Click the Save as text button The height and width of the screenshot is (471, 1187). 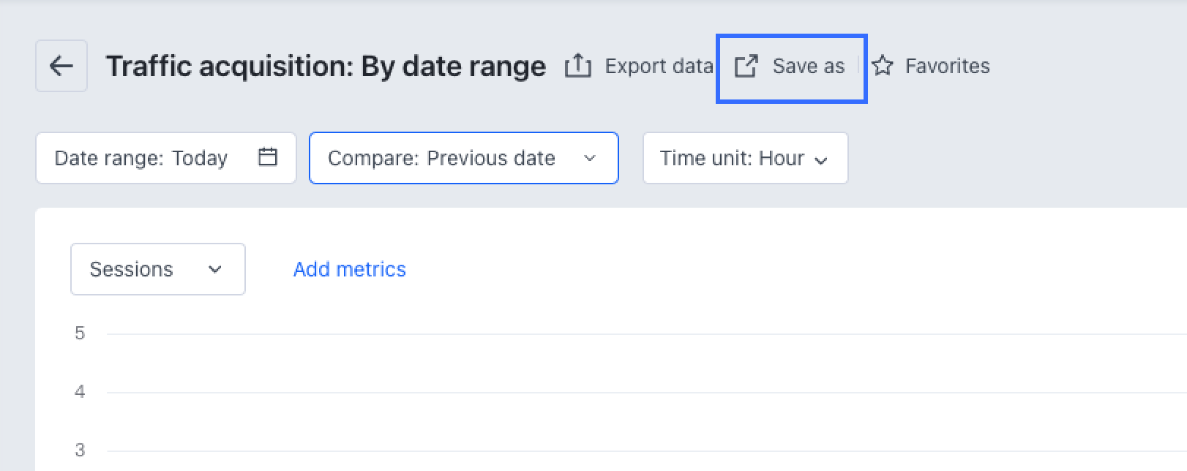pos(808,66)
